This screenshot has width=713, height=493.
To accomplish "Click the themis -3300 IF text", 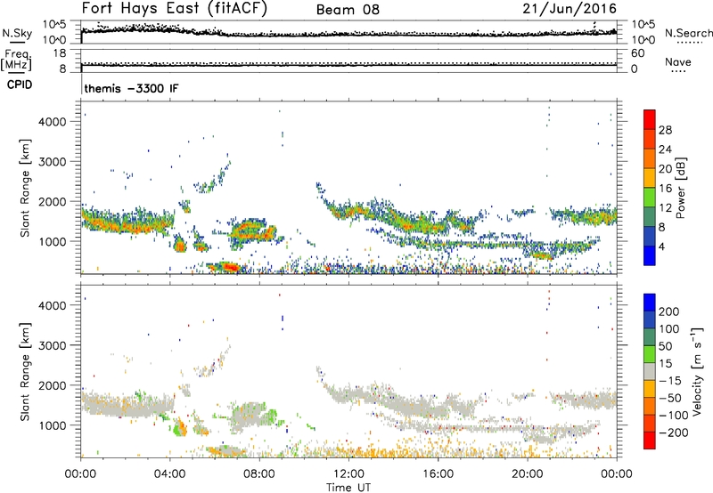I will pos(131,88).
